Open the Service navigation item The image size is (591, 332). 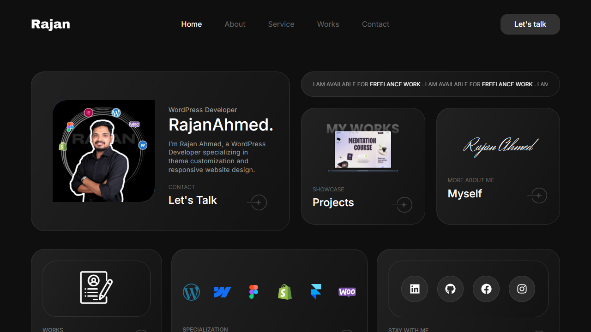(x=281, y=24)
